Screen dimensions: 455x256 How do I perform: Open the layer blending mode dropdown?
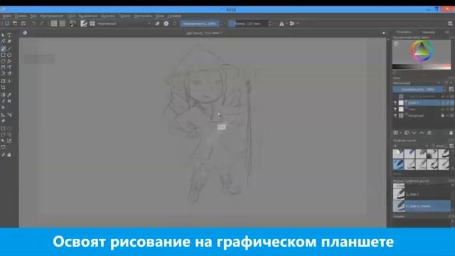click(417, 83)
